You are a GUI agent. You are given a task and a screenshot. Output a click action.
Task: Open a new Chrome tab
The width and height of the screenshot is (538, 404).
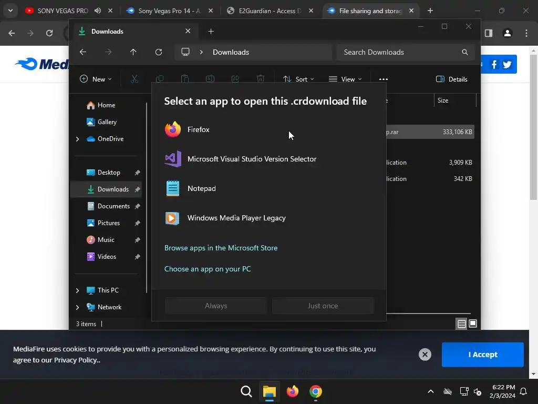430,11
